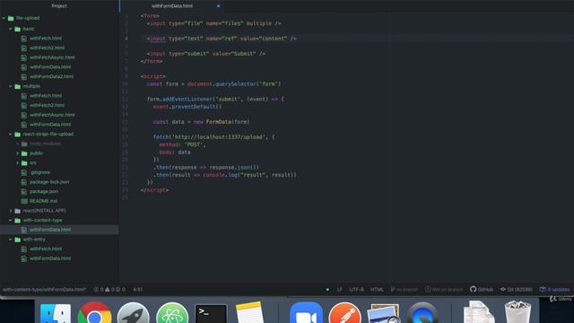Screen dimensions: 574x323
Task: Open withFetchAsync.html in basic folder
Action: (52, 57)
